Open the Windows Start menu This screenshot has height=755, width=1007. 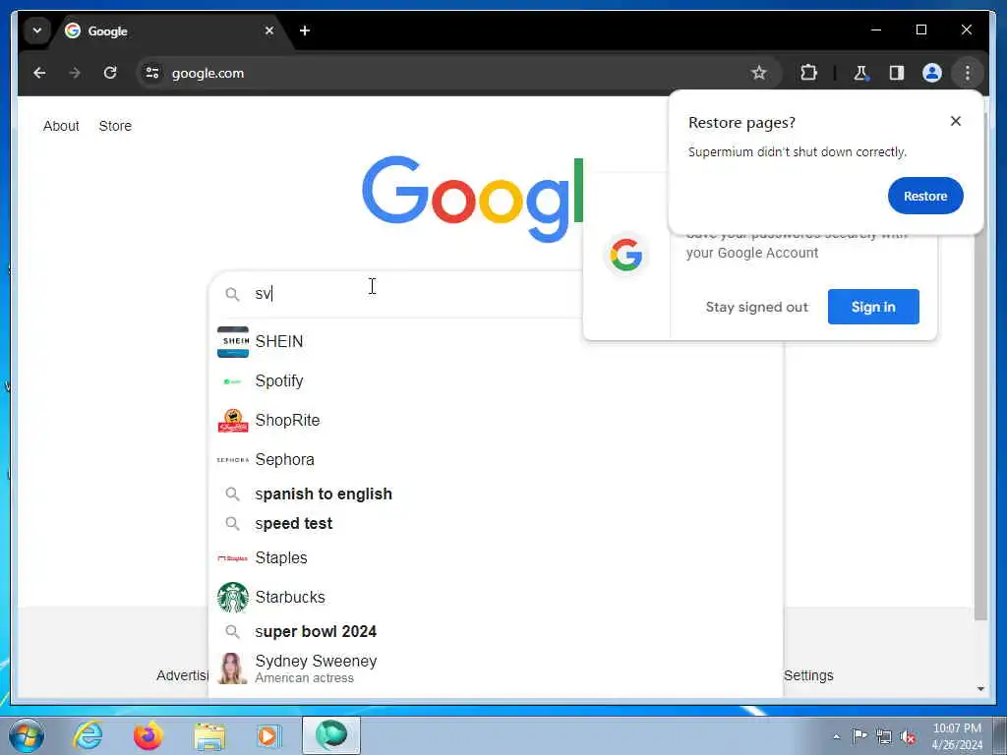click(x=27, y=735)
